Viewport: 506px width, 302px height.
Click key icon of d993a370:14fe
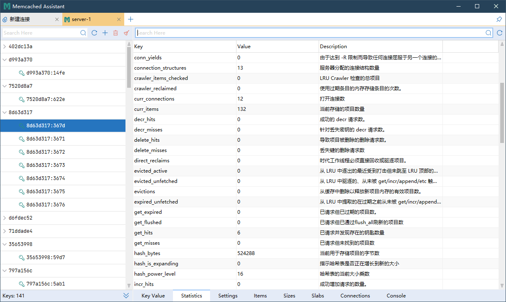point(21,73)
